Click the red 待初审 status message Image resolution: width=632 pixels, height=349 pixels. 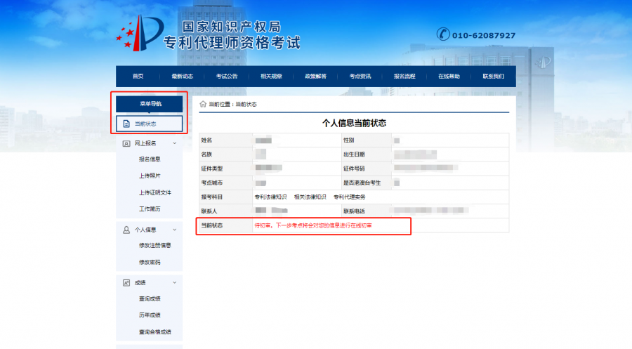click(313, 225)
